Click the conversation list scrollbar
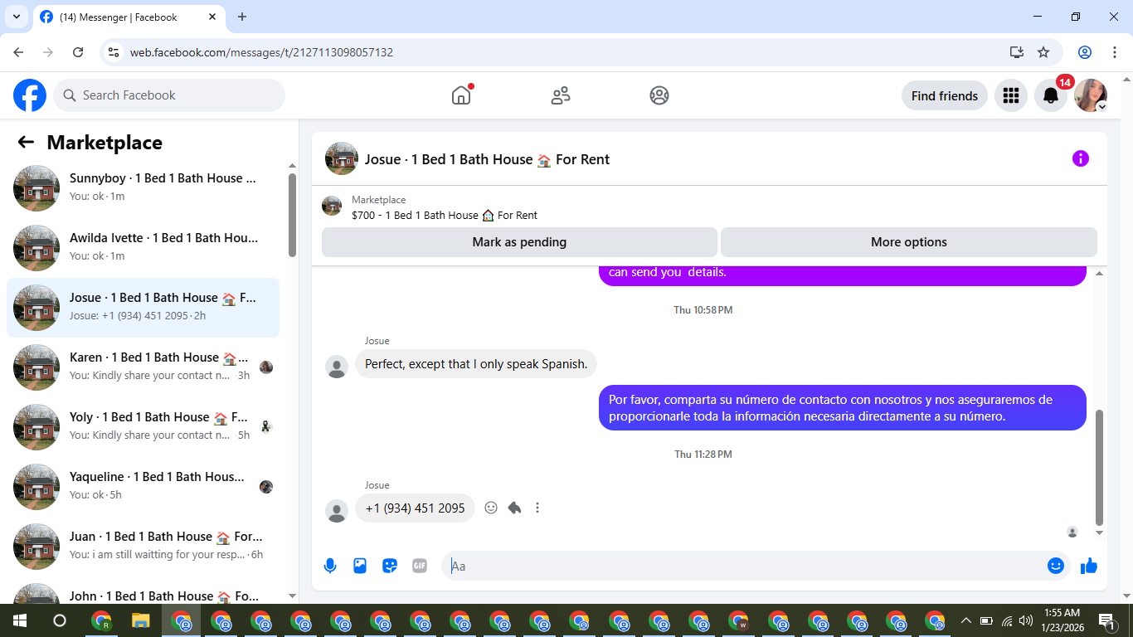1133x637 pixels. (x=292, y=215)
